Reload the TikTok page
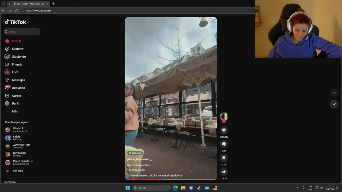The image size is (342, 192). click(16, 11)
